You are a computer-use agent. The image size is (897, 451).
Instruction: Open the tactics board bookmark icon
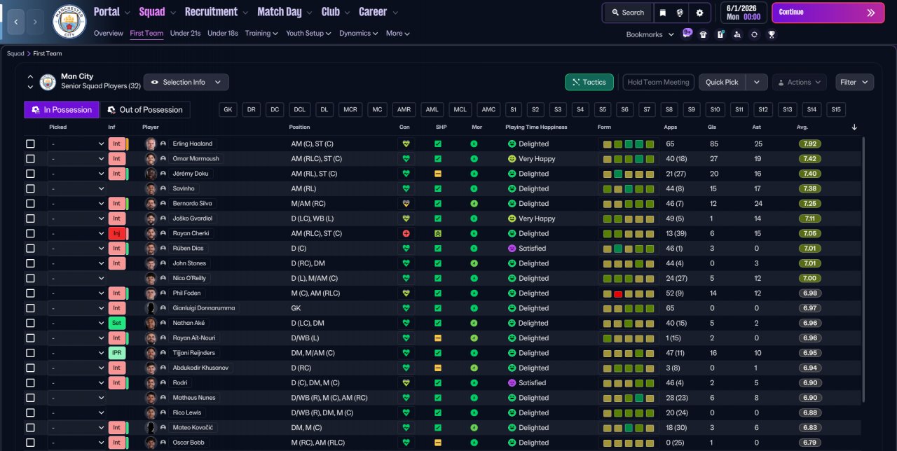coord(720,34)
